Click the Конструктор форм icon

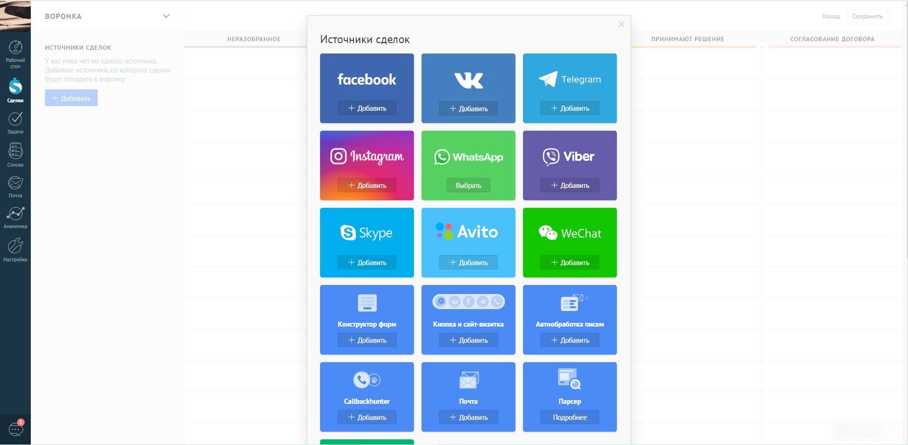367,303
